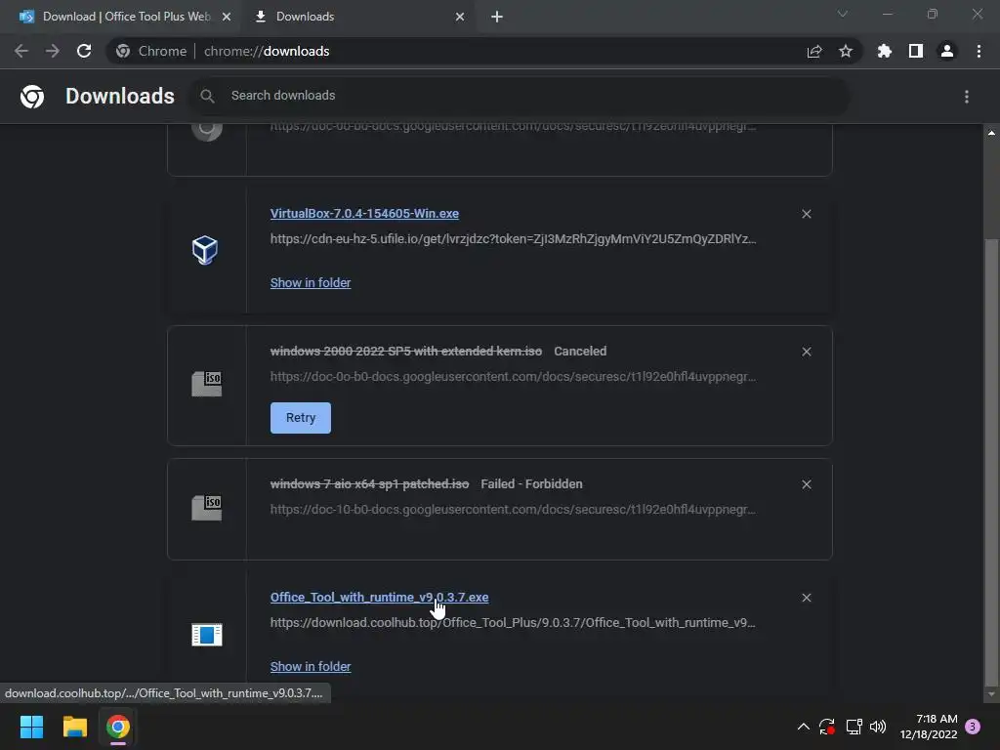Click the scrollbar down arrow
Screen dimensions: 1000x750
coord(991,694)
